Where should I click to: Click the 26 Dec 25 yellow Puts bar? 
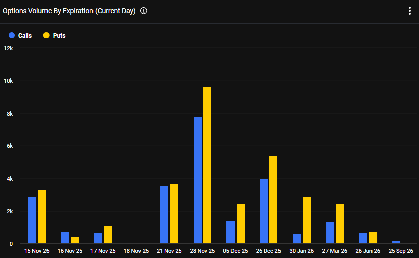point(273,199)
